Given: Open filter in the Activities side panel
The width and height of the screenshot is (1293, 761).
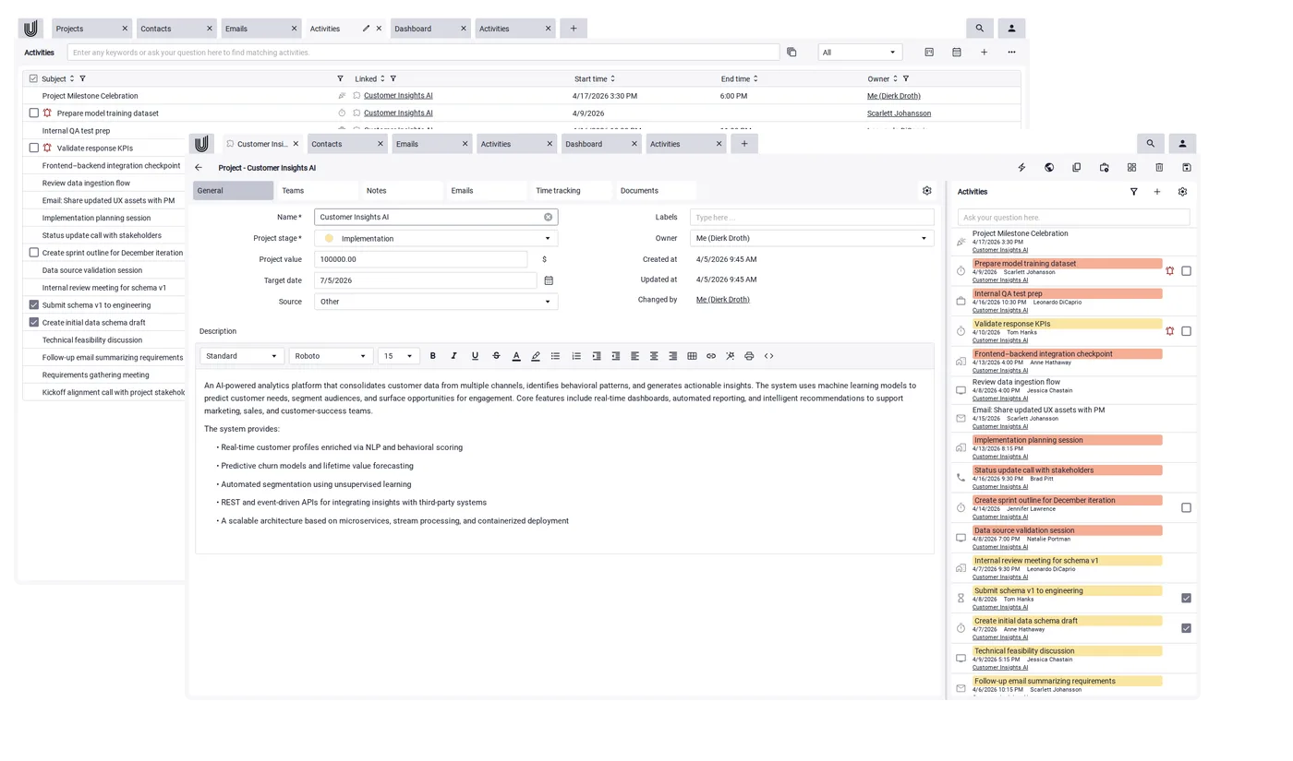Looking at the screenshot, I should click(x=1133, y=192).
